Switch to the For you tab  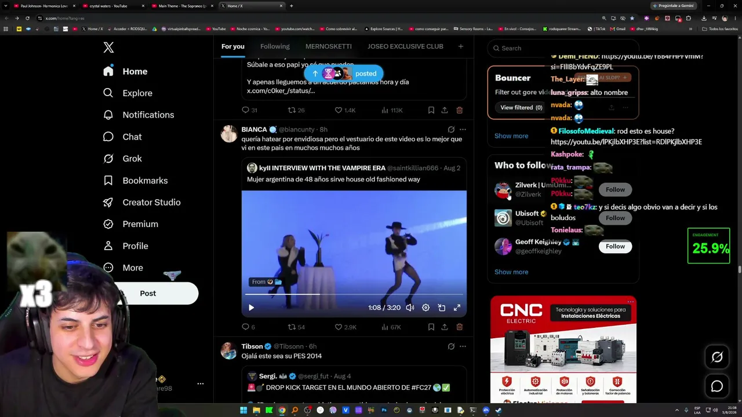click(x=232, y=46)
